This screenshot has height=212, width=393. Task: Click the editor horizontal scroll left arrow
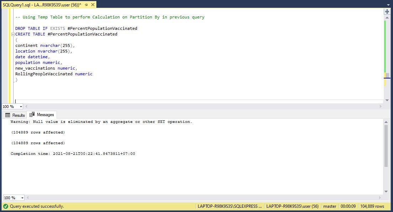point(26,107)
